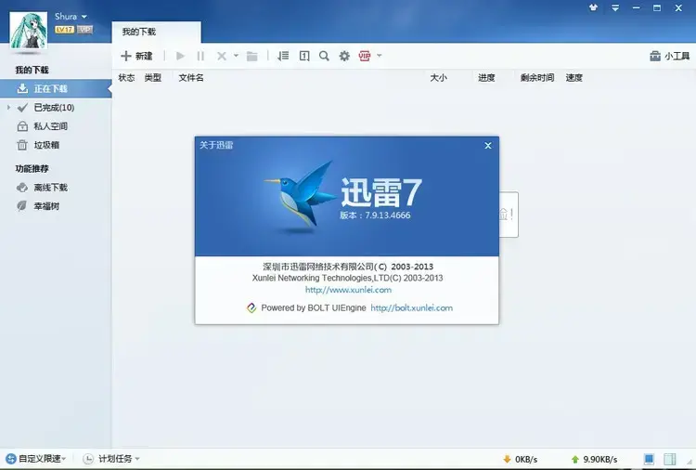Click the 版本：7.9.13.4666 version text

[x=375, y=215]
